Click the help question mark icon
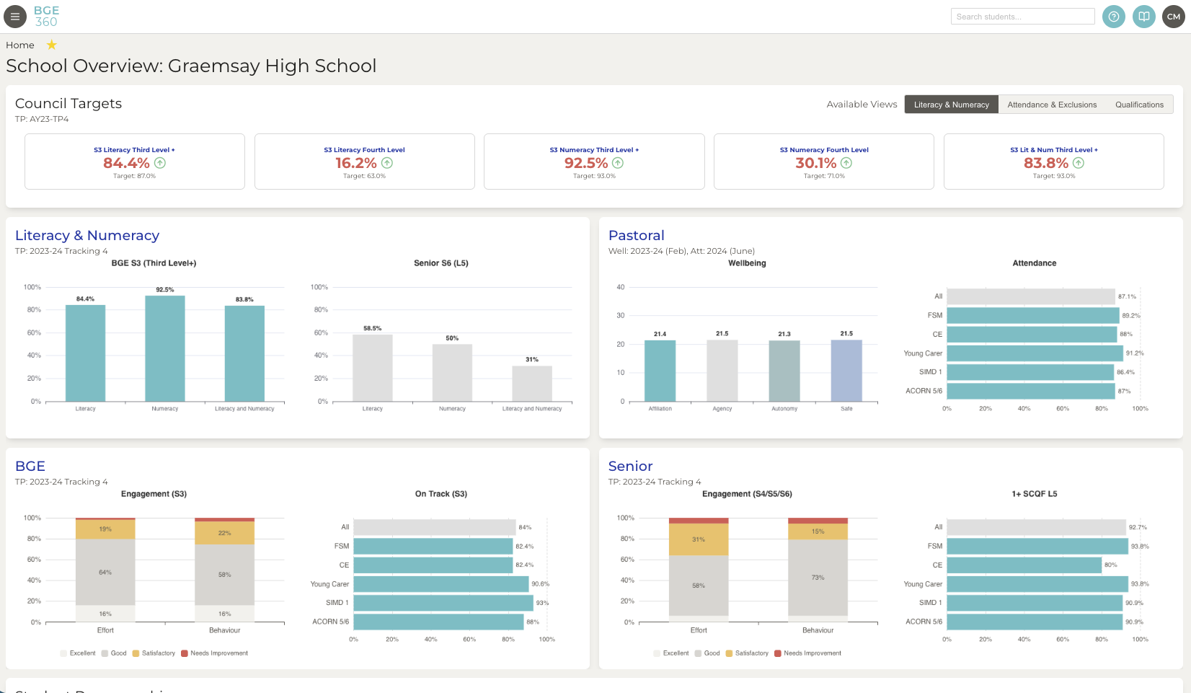This screenshot has width=1191, height=693. coord(1113,16)
